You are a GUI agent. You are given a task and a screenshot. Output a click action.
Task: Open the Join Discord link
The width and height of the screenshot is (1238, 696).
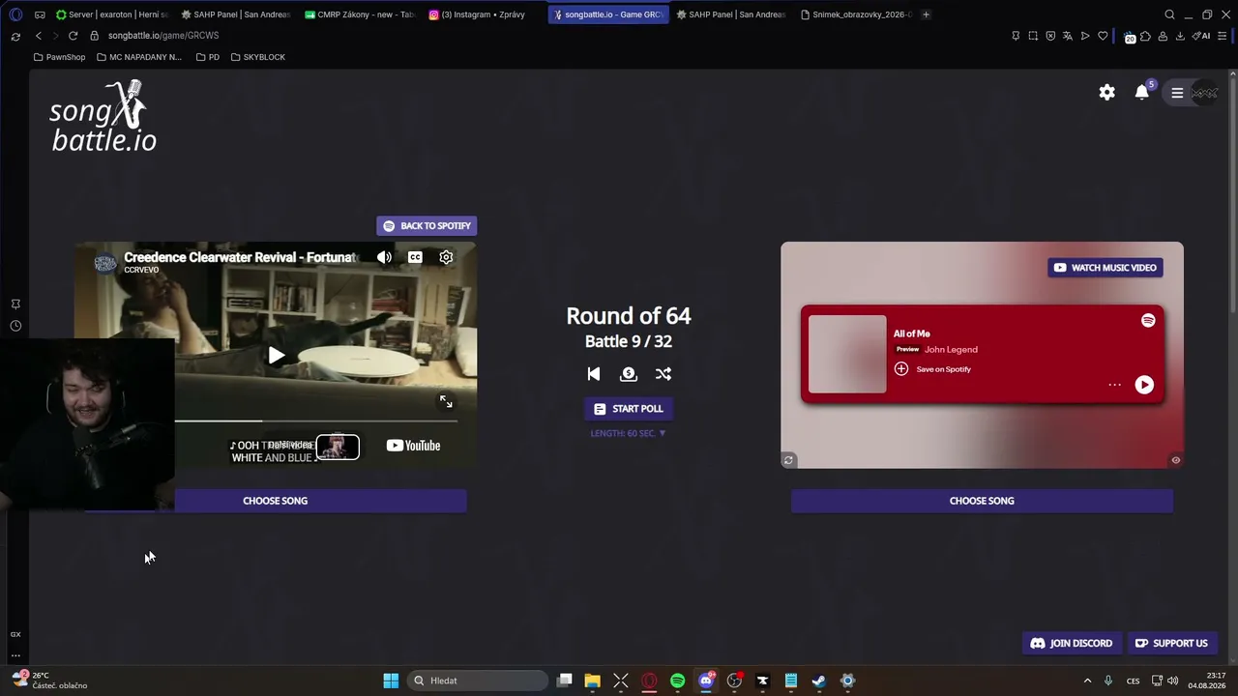point(1072,644)
